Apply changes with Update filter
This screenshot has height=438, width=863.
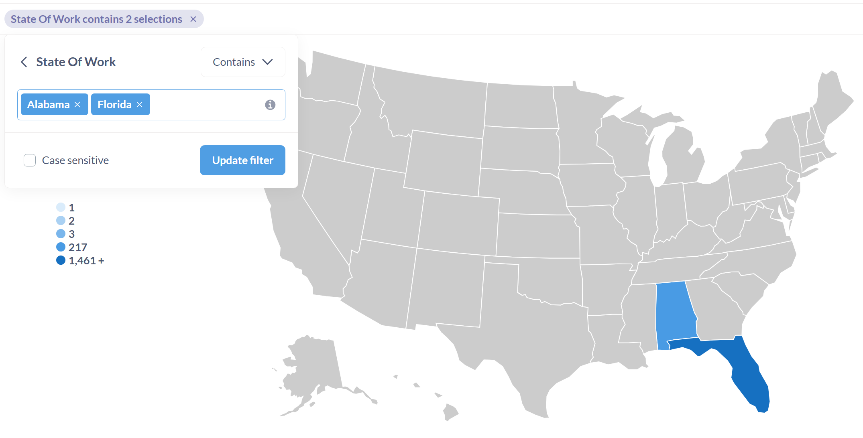(x=242, y=160)
